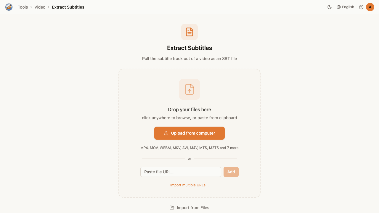
Task: Go to Video in the breadcrumb
Action: [x=40, y=7]
